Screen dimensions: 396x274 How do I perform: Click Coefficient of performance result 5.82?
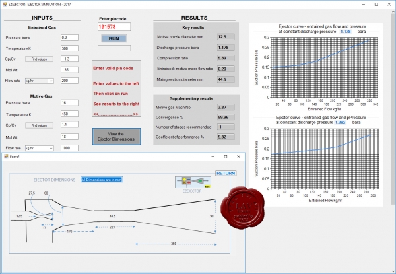(226, 137)
